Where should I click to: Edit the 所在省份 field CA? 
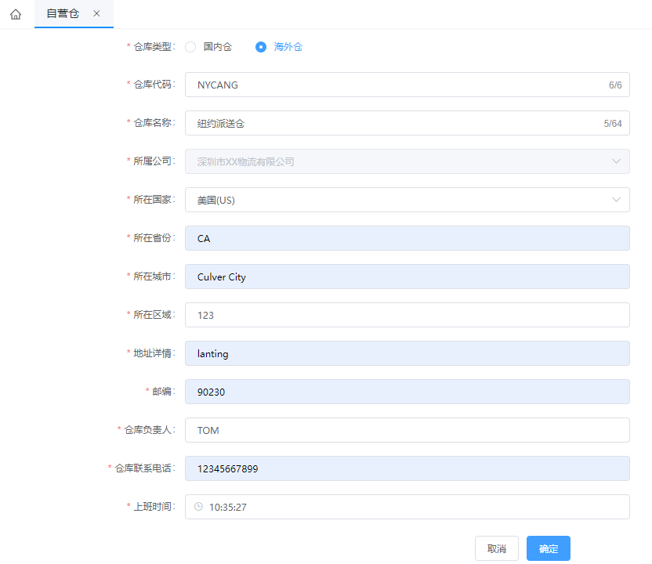pyautogui.click(x=407, y=238)
